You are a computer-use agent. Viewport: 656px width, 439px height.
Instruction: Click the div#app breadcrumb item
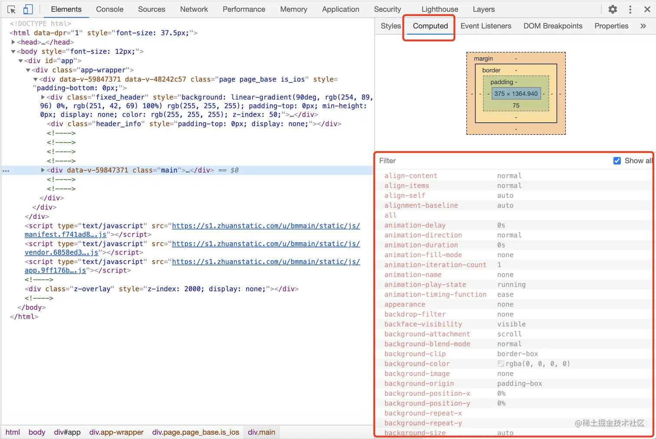[67, 432]
